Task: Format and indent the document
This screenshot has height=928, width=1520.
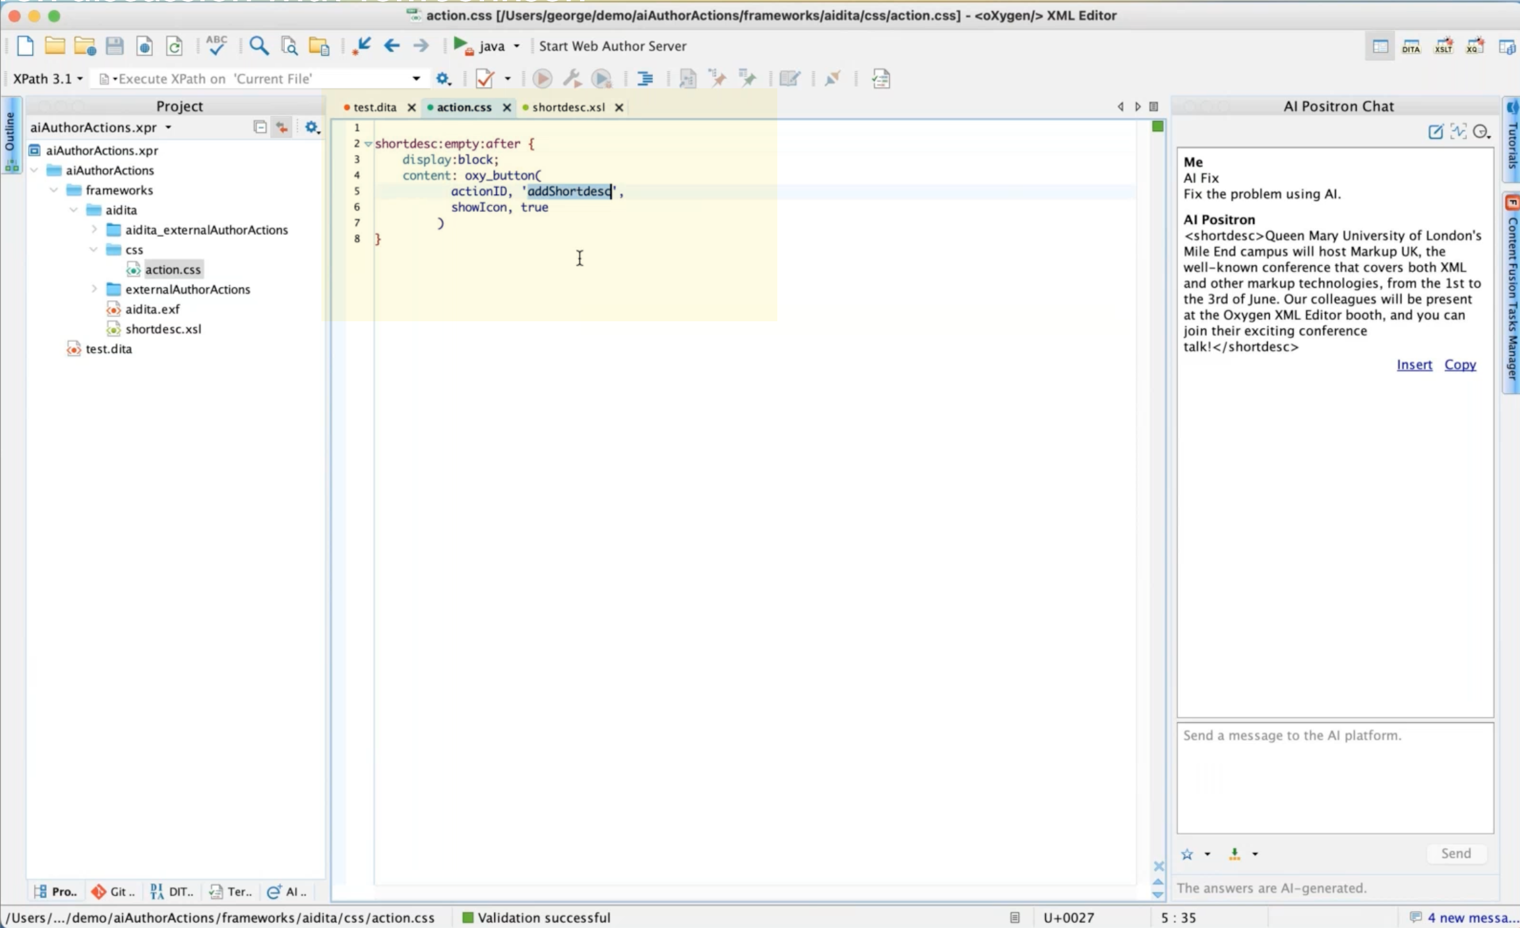Action: point(645,79)
